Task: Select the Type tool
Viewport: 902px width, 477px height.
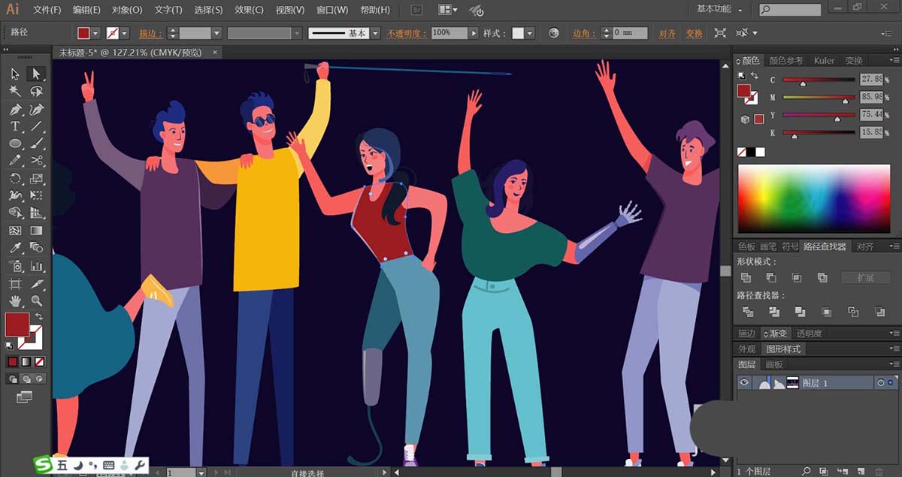Action: 15,126
